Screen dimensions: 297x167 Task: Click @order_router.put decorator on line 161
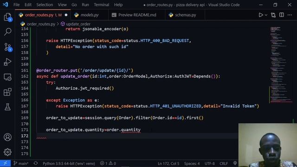tap(57, 71)
